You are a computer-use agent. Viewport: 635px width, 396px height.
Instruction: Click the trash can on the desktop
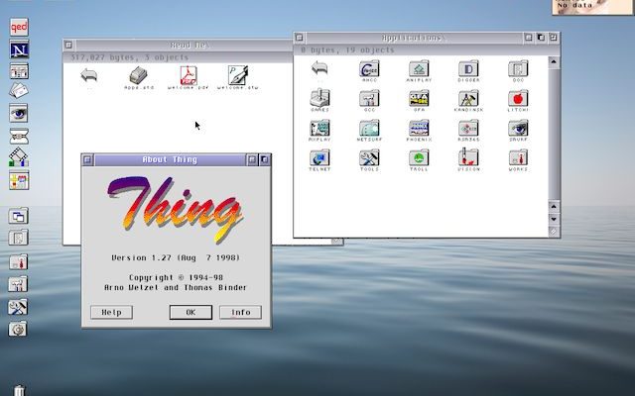pyautogui.click(x=19, y=389)
